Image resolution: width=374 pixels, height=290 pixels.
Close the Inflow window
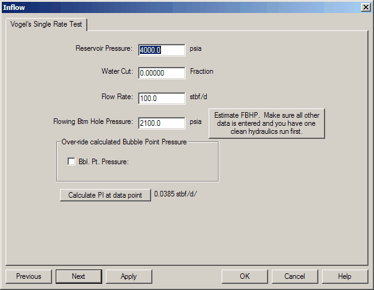(366, 7)
